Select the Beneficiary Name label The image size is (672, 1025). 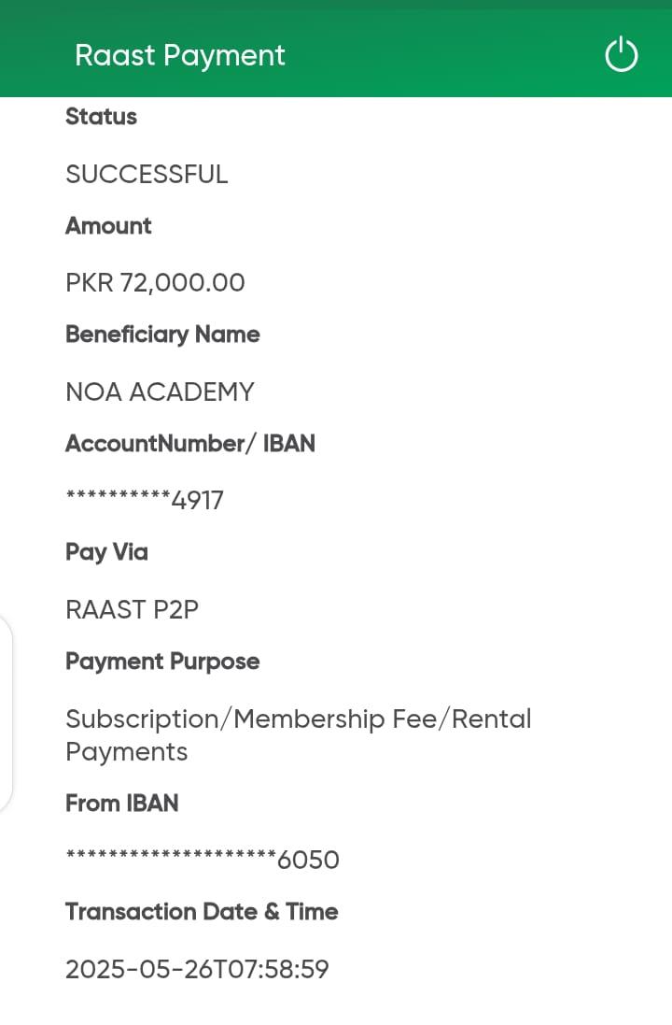(x=162, y=335)
